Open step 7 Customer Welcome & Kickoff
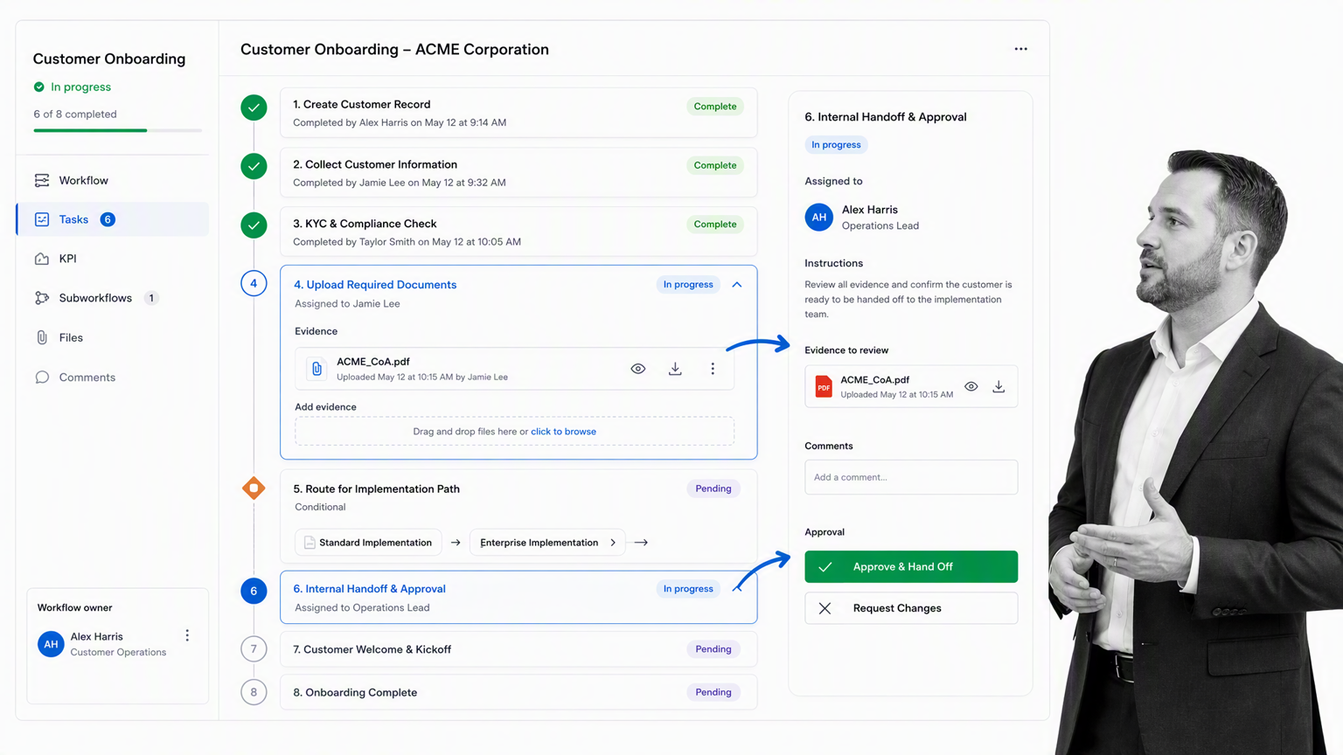Image resolution: width=1343 pixels, height=755 pixels. point(518,649)
